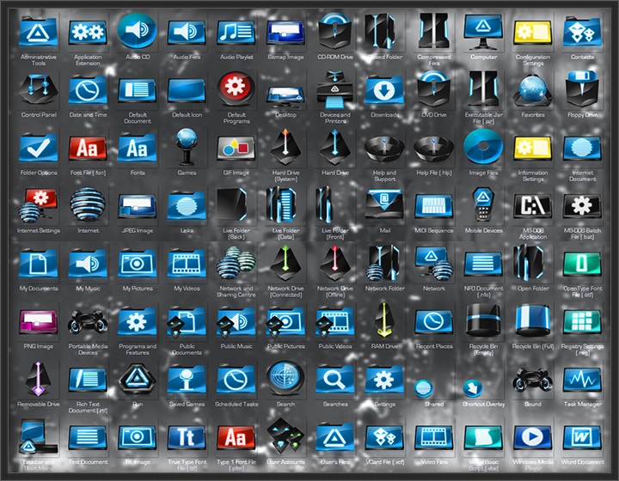Click the Default Programs red icon
619x481 pixels.
(x=236, y=88)
